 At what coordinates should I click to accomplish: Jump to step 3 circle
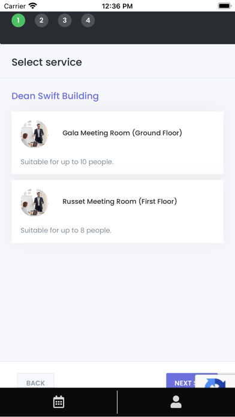[65, 20]
